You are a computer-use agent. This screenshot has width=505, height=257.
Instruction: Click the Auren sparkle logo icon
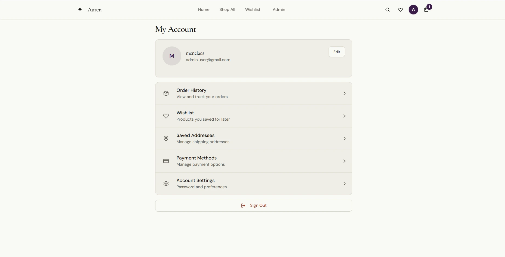pyautogui.click(x=80, y=9)
